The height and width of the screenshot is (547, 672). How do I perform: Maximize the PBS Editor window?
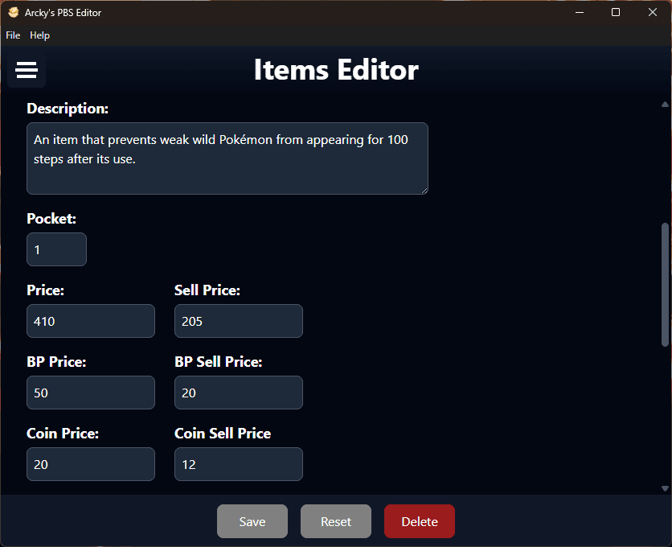(616, 13)
